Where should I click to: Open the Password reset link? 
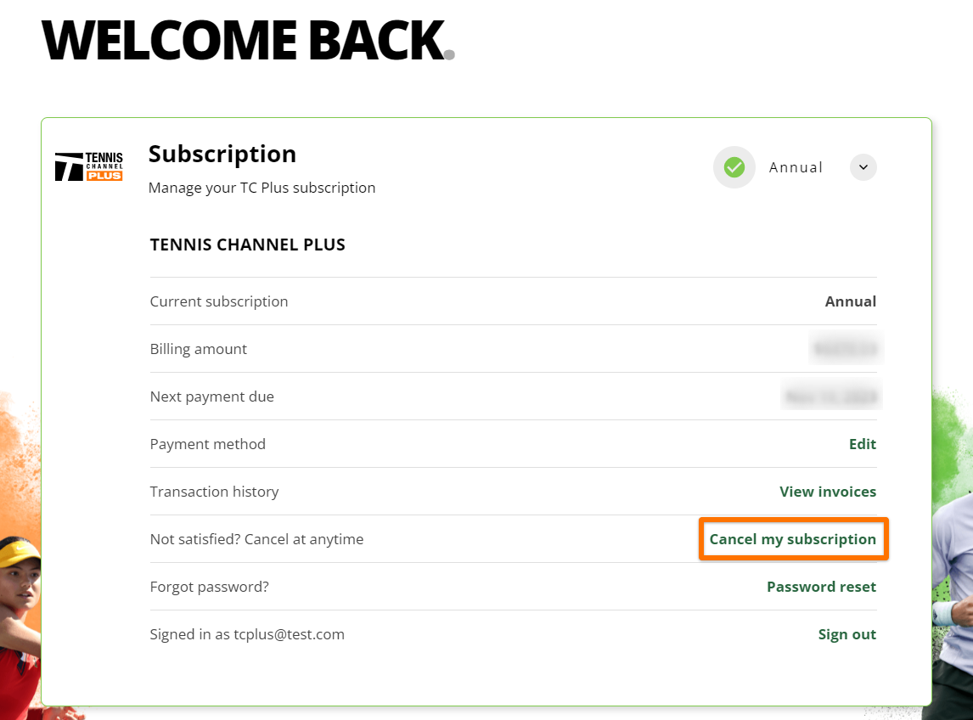point(822,587)
